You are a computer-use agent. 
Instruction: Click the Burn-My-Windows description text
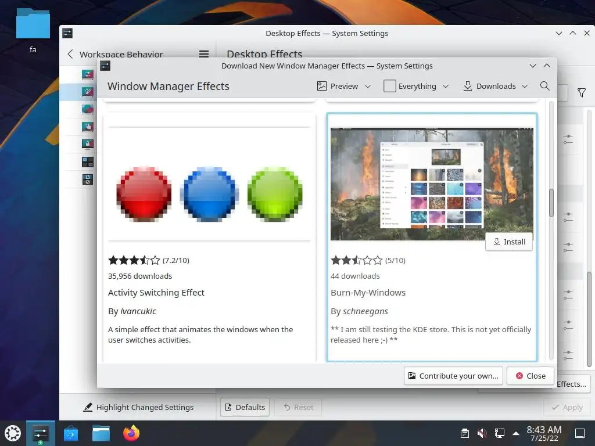[x=431, y=334]
